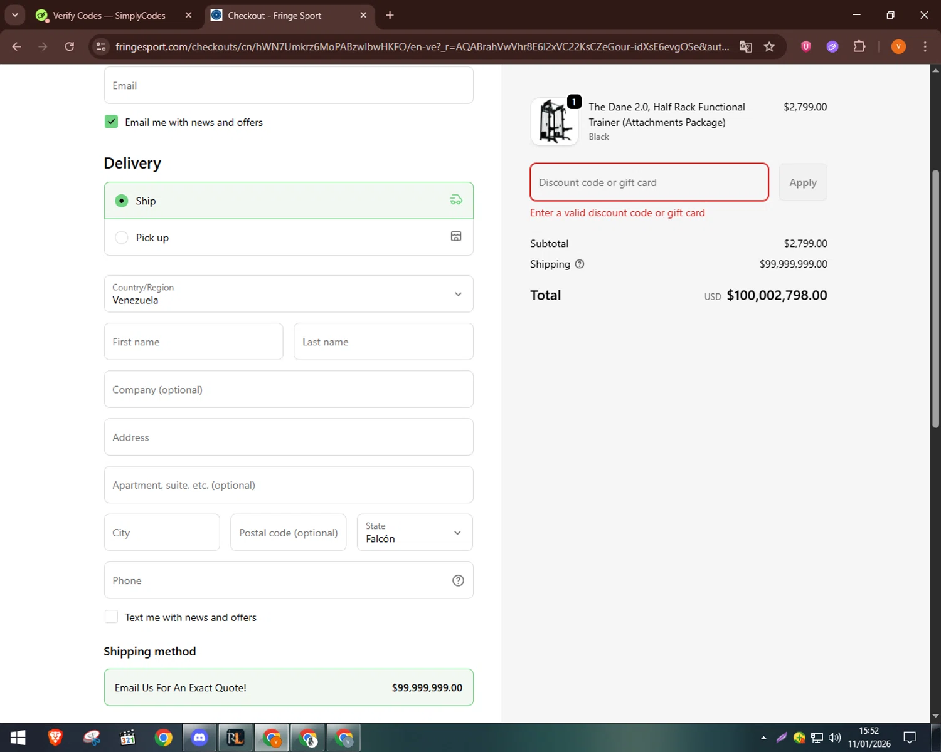Check Text me with news and offers

click(111, 617)
